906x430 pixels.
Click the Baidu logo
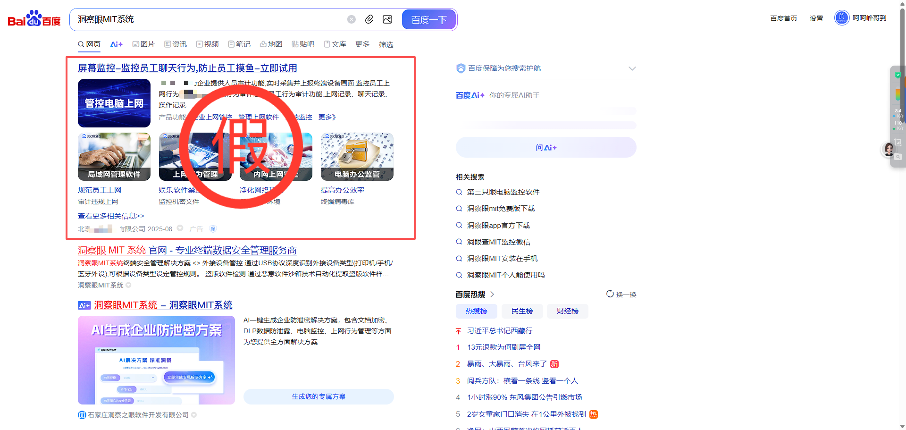[x=34, y=19]
